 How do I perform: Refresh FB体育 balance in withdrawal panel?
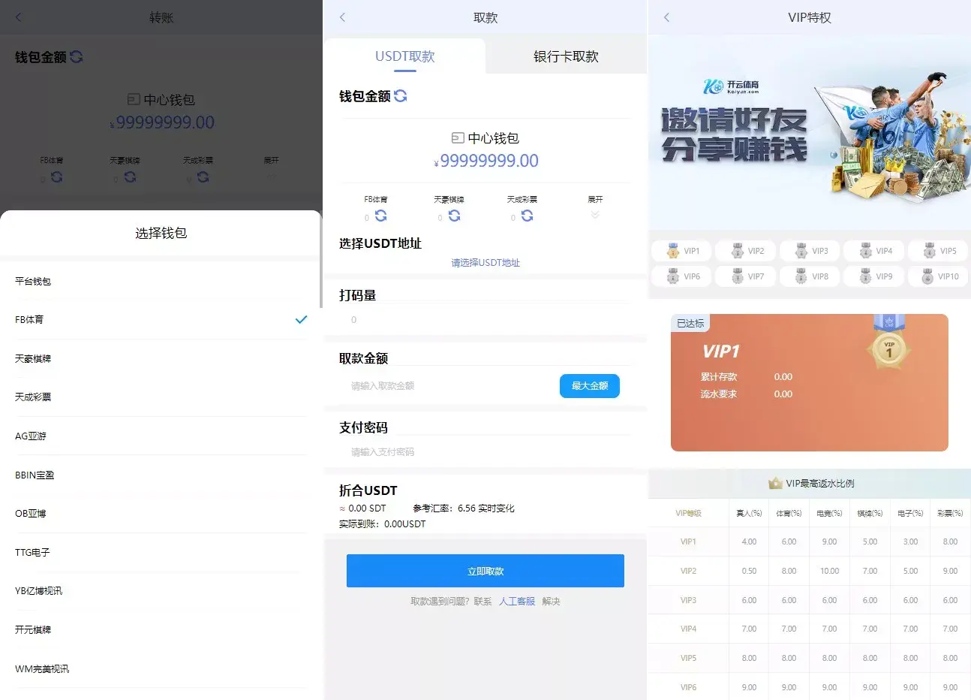tap(381, 216)
